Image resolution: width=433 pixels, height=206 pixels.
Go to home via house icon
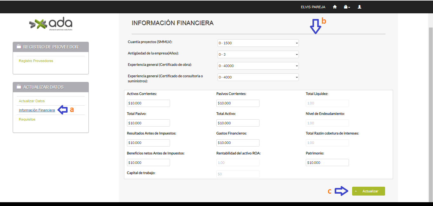pyautogui.click(x=335, y=7)
